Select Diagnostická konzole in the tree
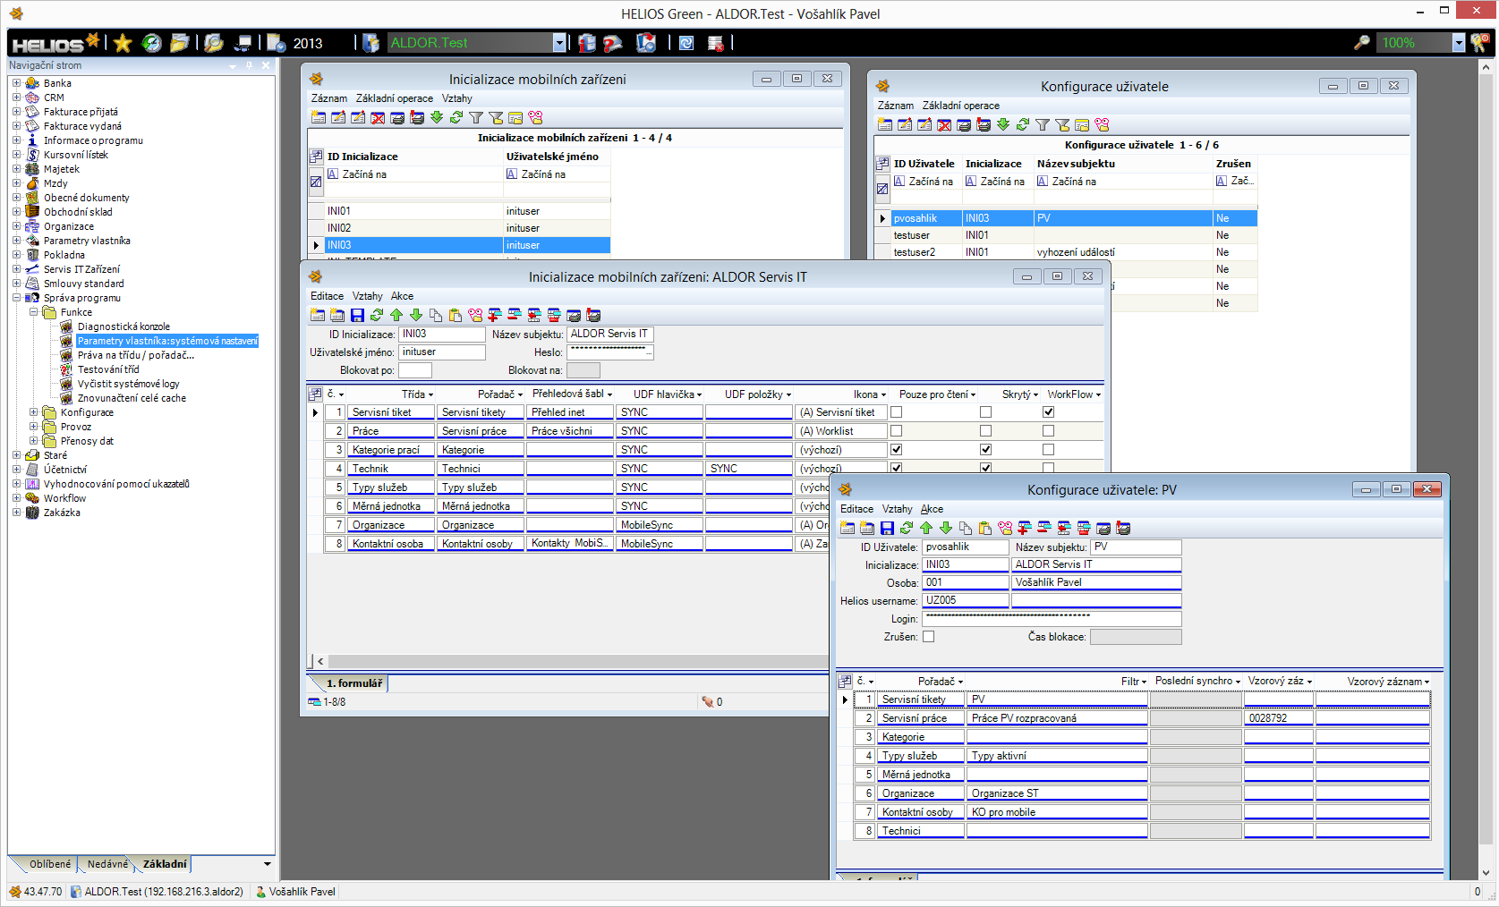Screen dimensions: 1499x907 123,326
